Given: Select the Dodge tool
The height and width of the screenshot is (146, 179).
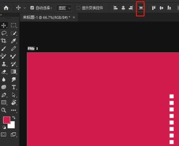Looking at the screenshot, I should point(14,79).
